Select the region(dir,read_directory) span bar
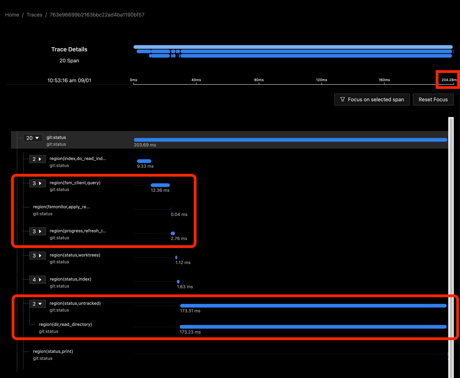 click(x=313, y=327)
